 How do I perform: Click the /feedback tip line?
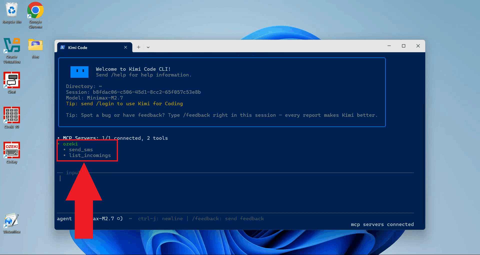(221, 115)
